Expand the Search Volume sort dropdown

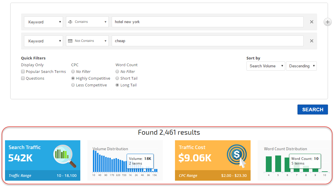(266, 66)
